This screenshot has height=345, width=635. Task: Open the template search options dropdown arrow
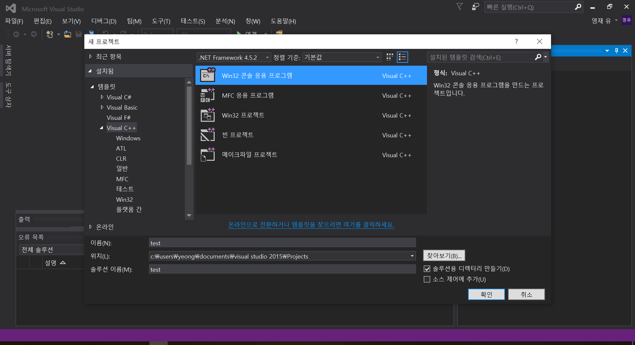(x=546, y=57)
